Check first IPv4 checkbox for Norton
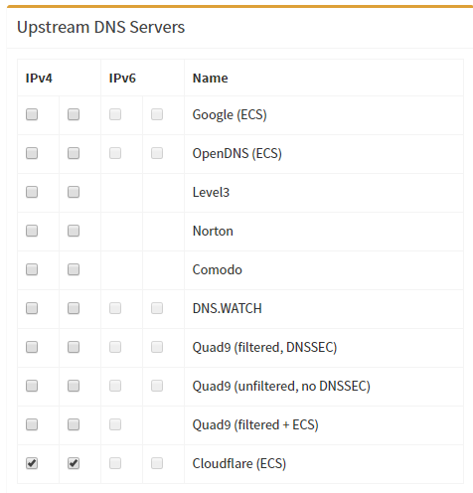Image resolution: width=473 pixels, height=493 pixels. (x=32, y=231)
